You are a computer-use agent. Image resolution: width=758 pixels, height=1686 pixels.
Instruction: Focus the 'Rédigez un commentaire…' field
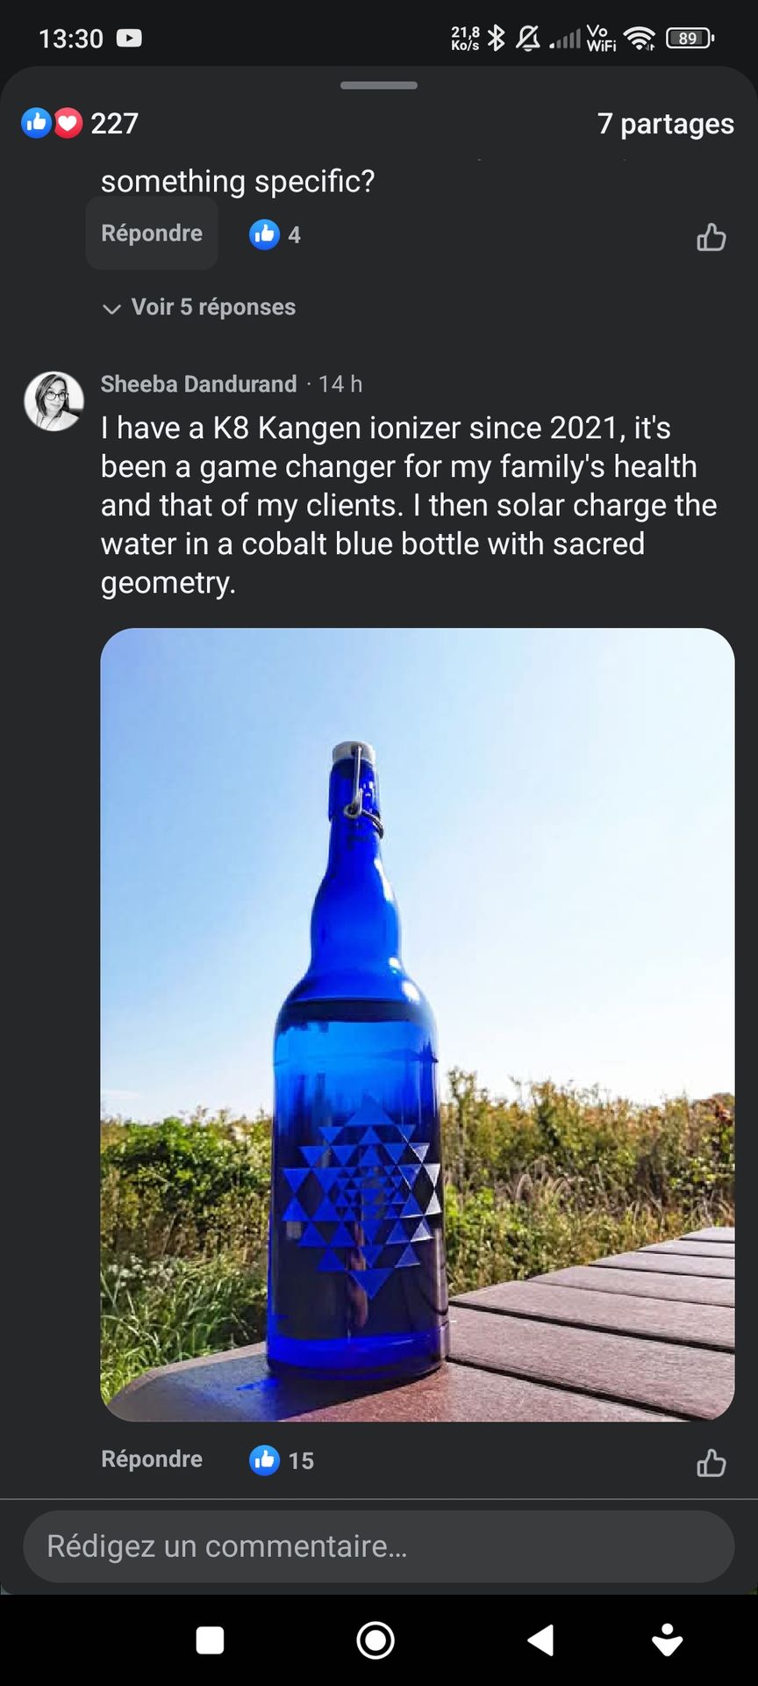379,1546
